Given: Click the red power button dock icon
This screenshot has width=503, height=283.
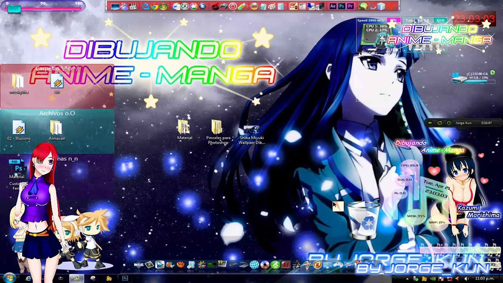Looking at the screenshot, I should point(233,6).
